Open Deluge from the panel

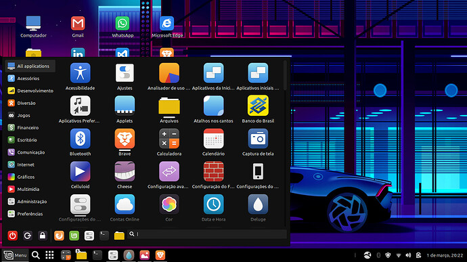(129, 255)
